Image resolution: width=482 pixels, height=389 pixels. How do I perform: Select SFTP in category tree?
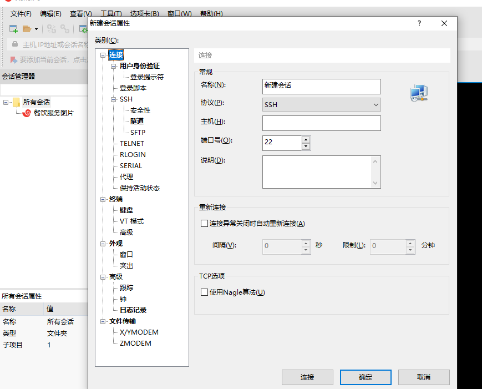[x=138, y=133]
